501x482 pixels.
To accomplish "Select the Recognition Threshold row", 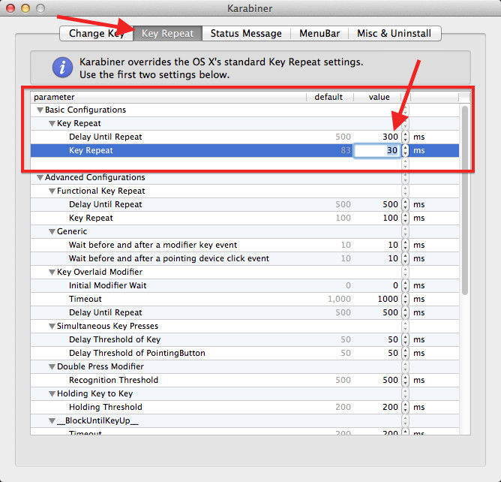I will (244, 380).
